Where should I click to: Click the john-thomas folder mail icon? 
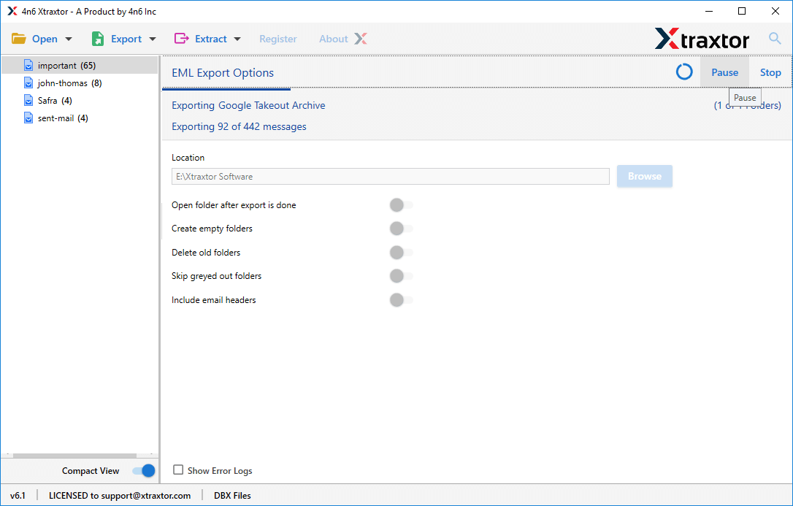[x=28, y=83]
